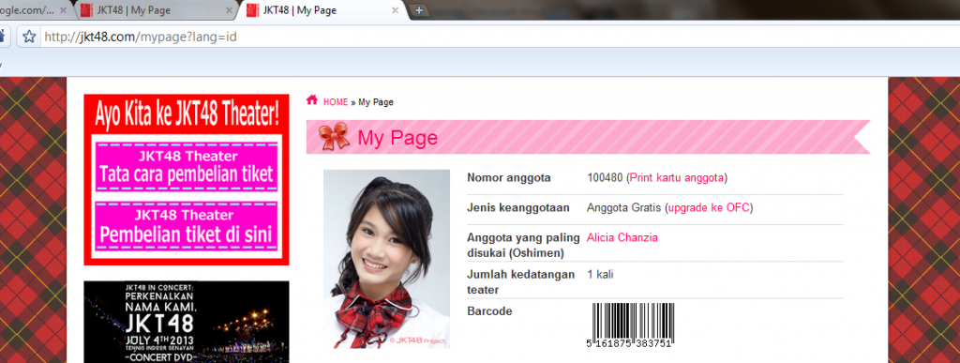Click Ayo Kita ke JKT48 Theater heading
Image resolution: width=960 pixels, height=363 pixels.
pos(187,114)
